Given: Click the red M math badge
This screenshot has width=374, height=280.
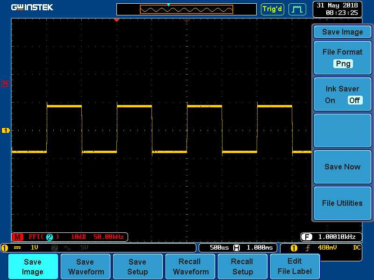Looking at the screenshot, I should pos(18,237).
